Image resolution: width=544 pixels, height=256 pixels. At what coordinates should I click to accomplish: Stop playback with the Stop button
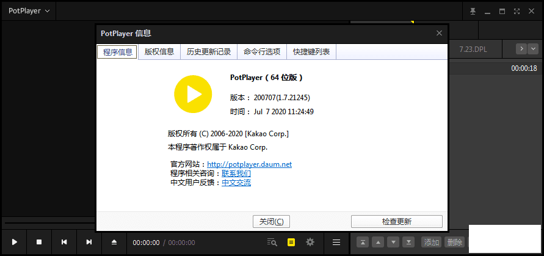[39, 242]
